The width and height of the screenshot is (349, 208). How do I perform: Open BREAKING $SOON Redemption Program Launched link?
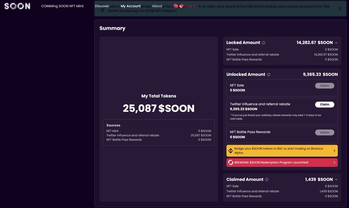pos(282,163)
